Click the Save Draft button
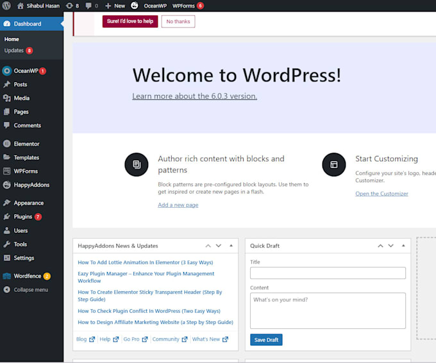Viewport: 436px width, 363px height. (266, 340)
